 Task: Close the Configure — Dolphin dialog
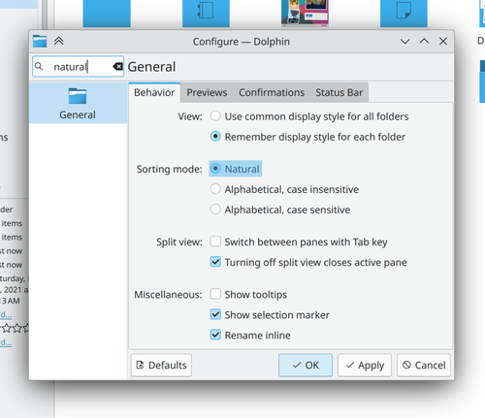coord(443,42)
